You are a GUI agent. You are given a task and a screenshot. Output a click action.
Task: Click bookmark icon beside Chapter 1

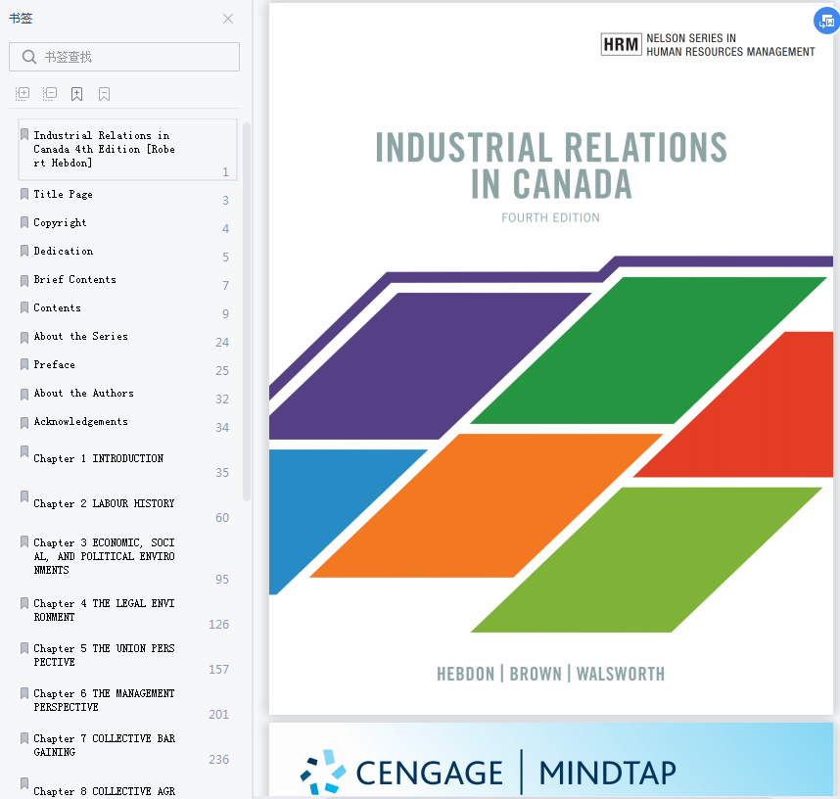pos(24,451)
